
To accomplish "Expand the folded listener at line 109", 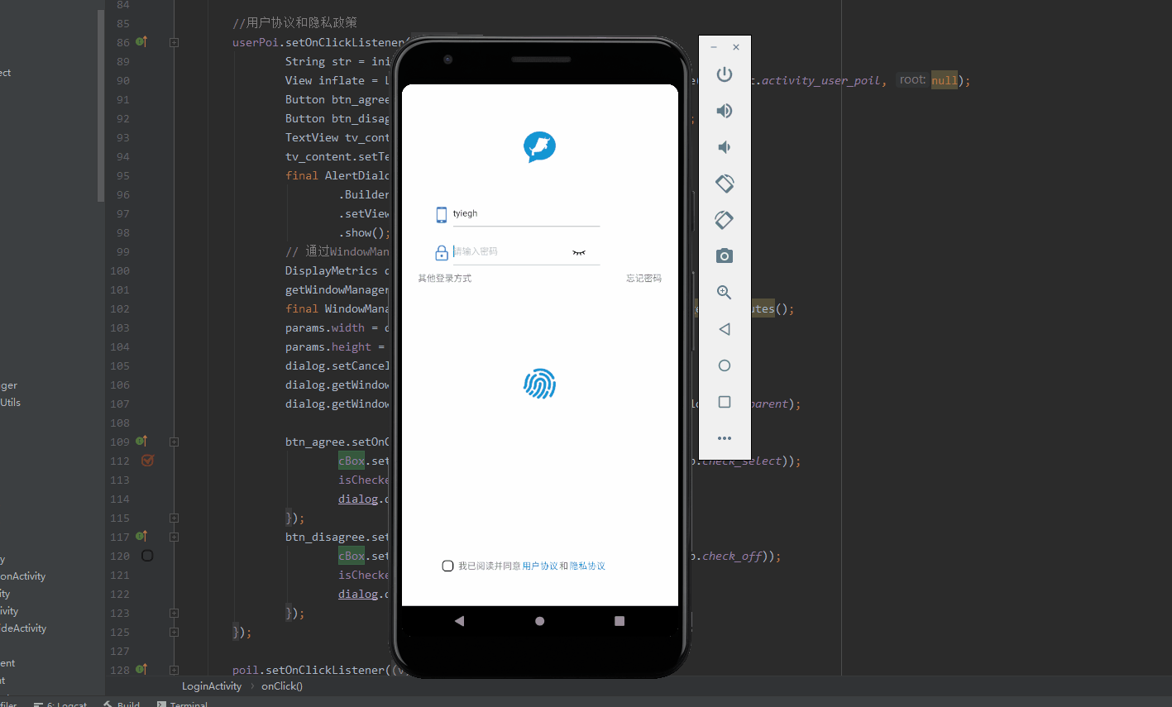I will [x=174, y=442].
